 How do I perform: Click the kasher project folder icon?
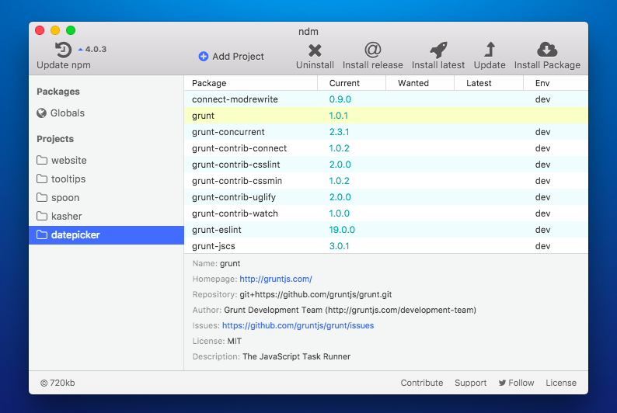42,216
